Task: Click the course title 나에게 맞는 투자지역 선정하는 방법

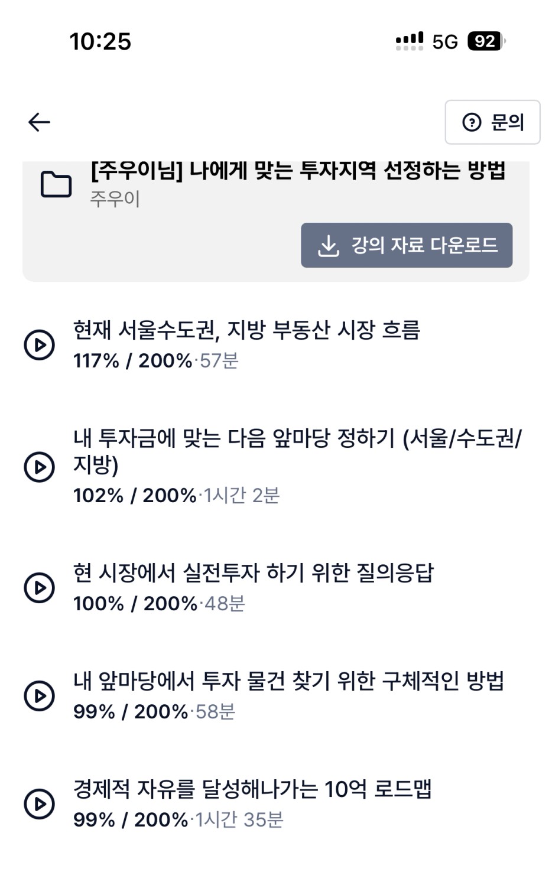Action: point(298,171)
